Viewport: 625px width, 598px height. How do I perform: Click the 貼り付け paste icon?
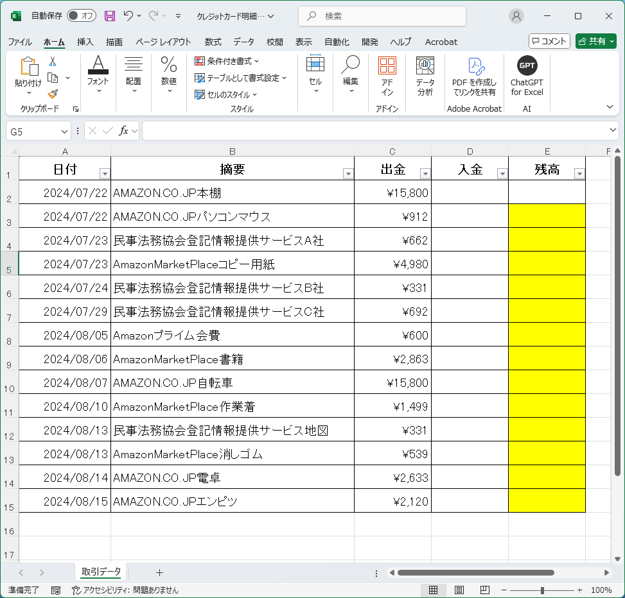pyautogui.click(x=29, y=67)
